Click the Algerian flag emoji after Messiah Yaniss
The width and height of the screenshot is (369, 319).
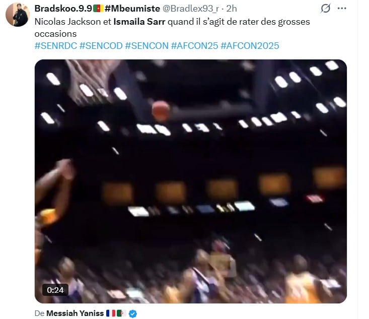pyautogui.click(x=121, y=313)
